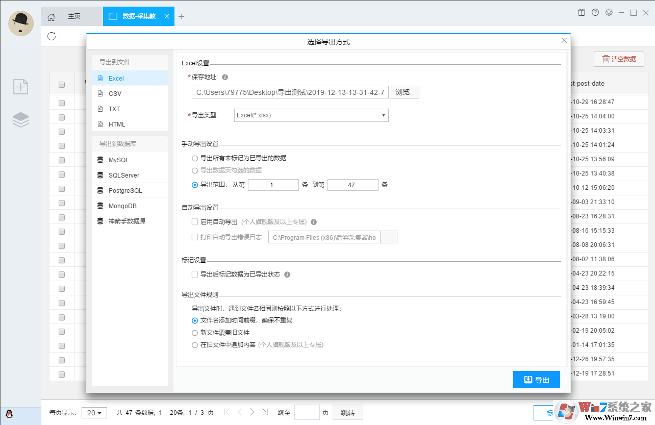
Task: Select Excel as the export file format
Action: click(116, 78)
